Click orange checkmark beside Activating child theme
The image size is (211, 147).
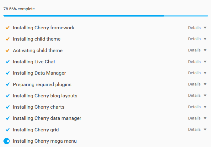point(8,51)
